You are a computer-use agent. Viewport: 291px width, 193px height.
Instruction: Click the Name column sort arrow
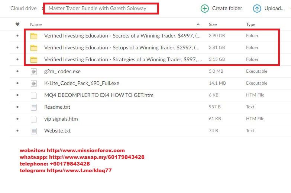pos(198,24)
